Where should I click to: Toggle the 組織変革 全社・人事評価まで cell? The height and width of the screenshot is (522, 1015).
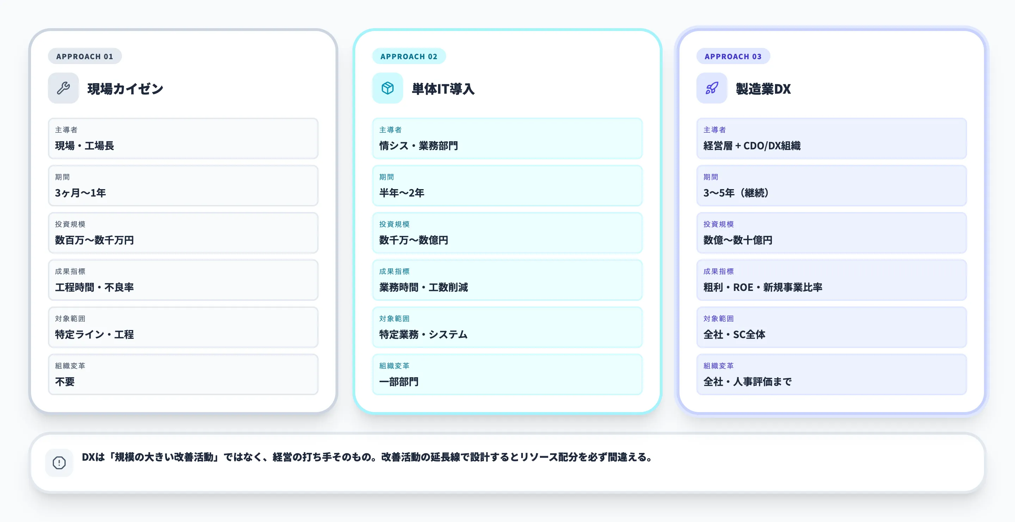tap(831, 374)
